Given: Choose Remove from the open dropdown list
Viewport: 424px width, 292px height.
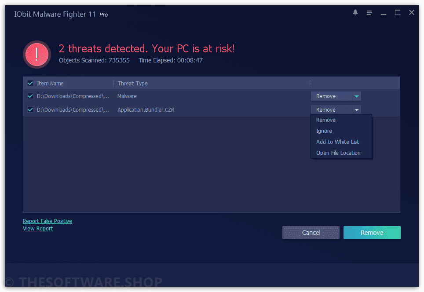Looking at the screenshot, I should point(341,120).
